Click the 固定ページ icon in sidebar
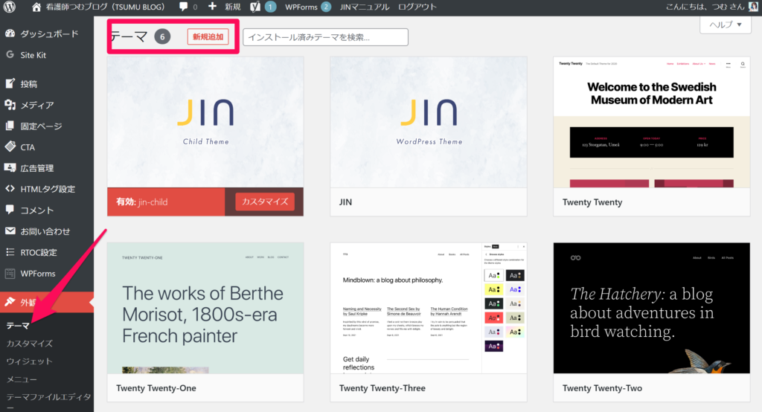The width and height of the screenshot is (762, 412). click(10, 126)
